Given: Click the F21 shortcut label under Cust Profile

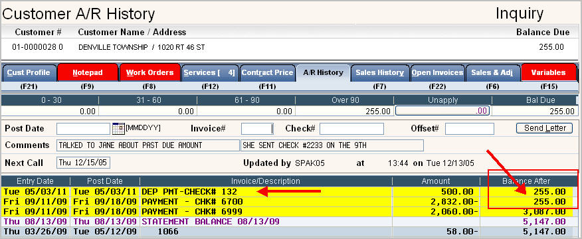Looking at the screenshot, I should coord(29,87).
